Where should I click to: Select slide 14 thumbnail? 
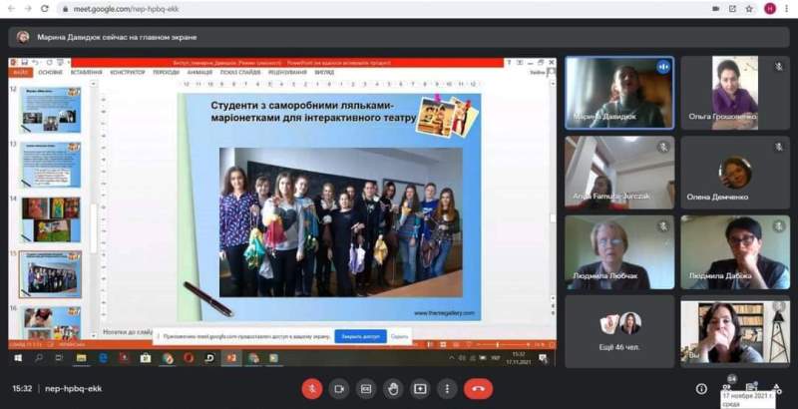51,219
